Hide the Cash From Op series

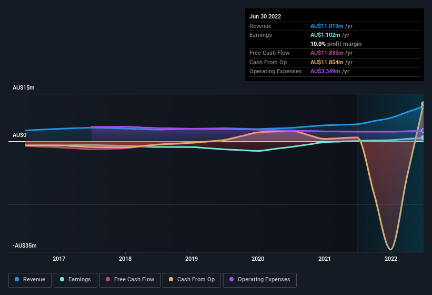pyautogui.click(x=192, y=280)
